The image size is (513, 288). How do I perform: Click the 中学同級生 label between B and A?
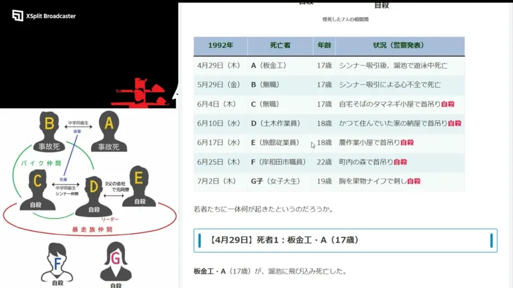(x=78, y=123)
